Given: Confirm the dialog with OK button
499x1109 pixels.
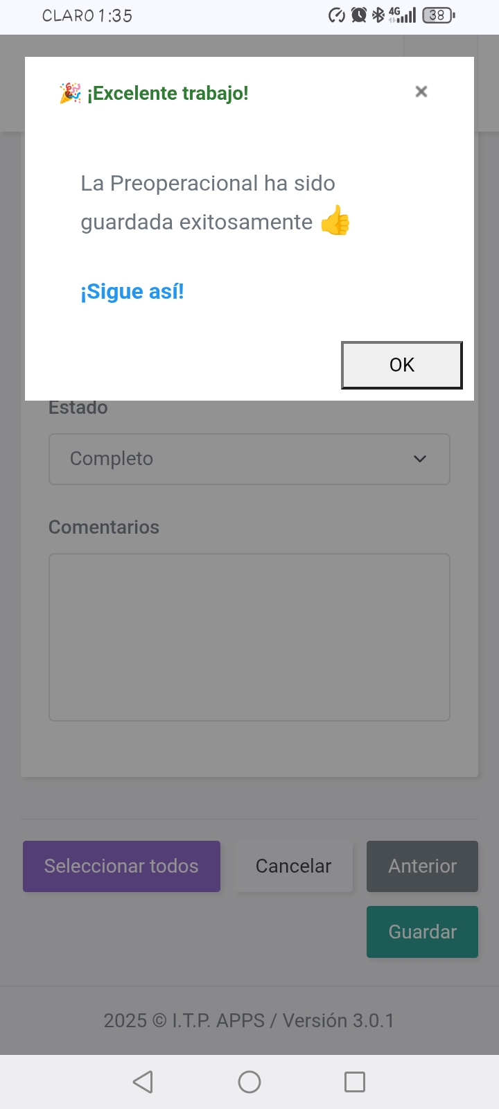Looking at the screenshot, I should [402, 365].
